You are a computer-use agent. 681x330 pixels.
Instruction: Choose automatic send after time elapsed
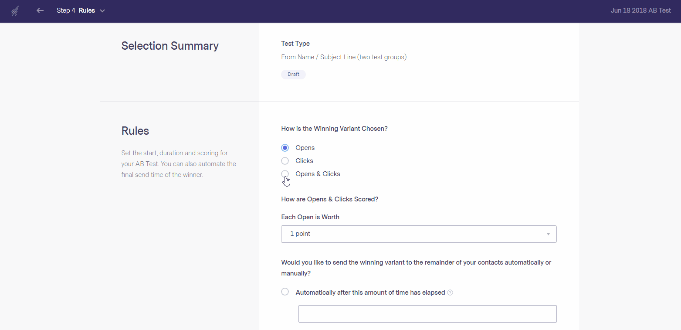point(285,292)
